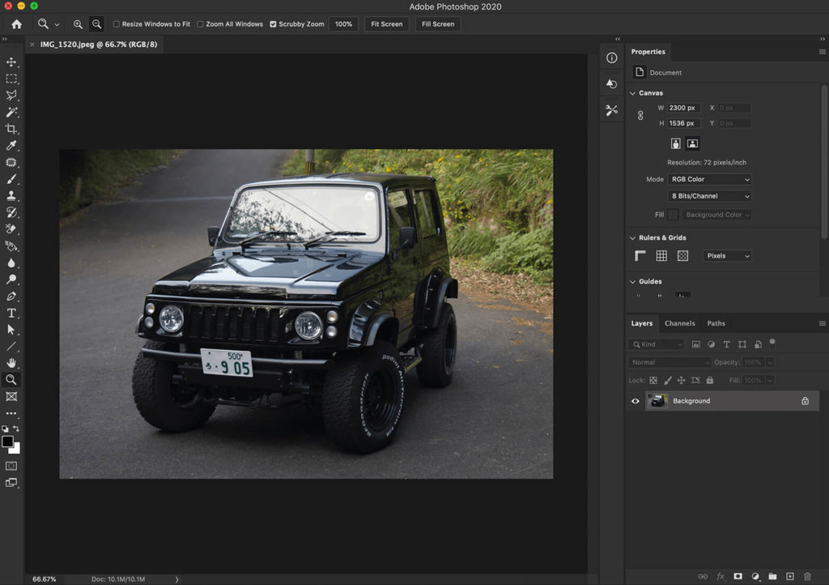Select the Polygonal Lasso tool
The width and height of the screenshot is (829, 585).
point(11,96)
